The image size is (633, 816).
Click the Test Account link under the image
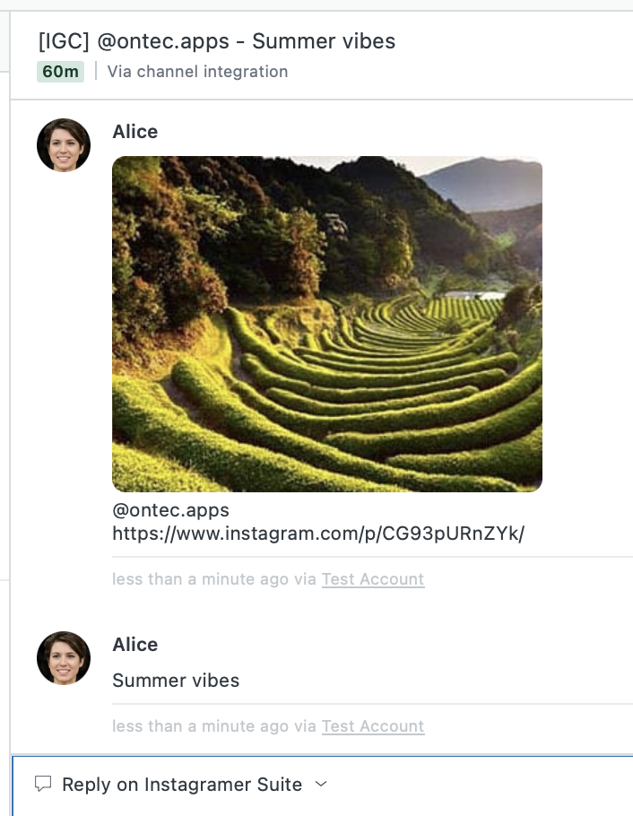373,579
